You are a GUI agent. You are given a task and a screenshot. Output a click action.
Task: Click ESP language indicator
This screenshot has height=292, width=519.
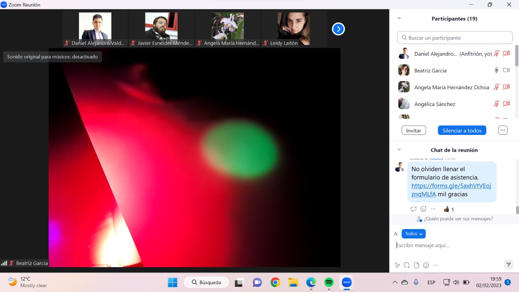click(x=431, y=283)
